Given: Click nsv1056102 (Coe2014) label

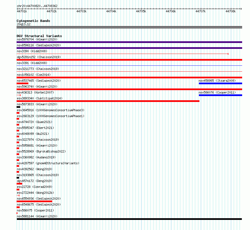Looking at the screenshot, I should click(x=34, y=75).
